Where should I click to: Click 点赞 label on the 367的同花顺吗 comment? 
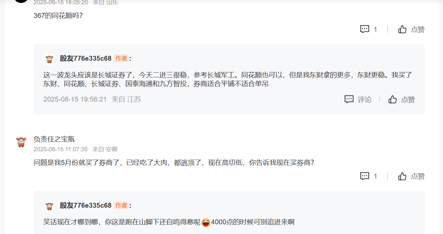418,30
